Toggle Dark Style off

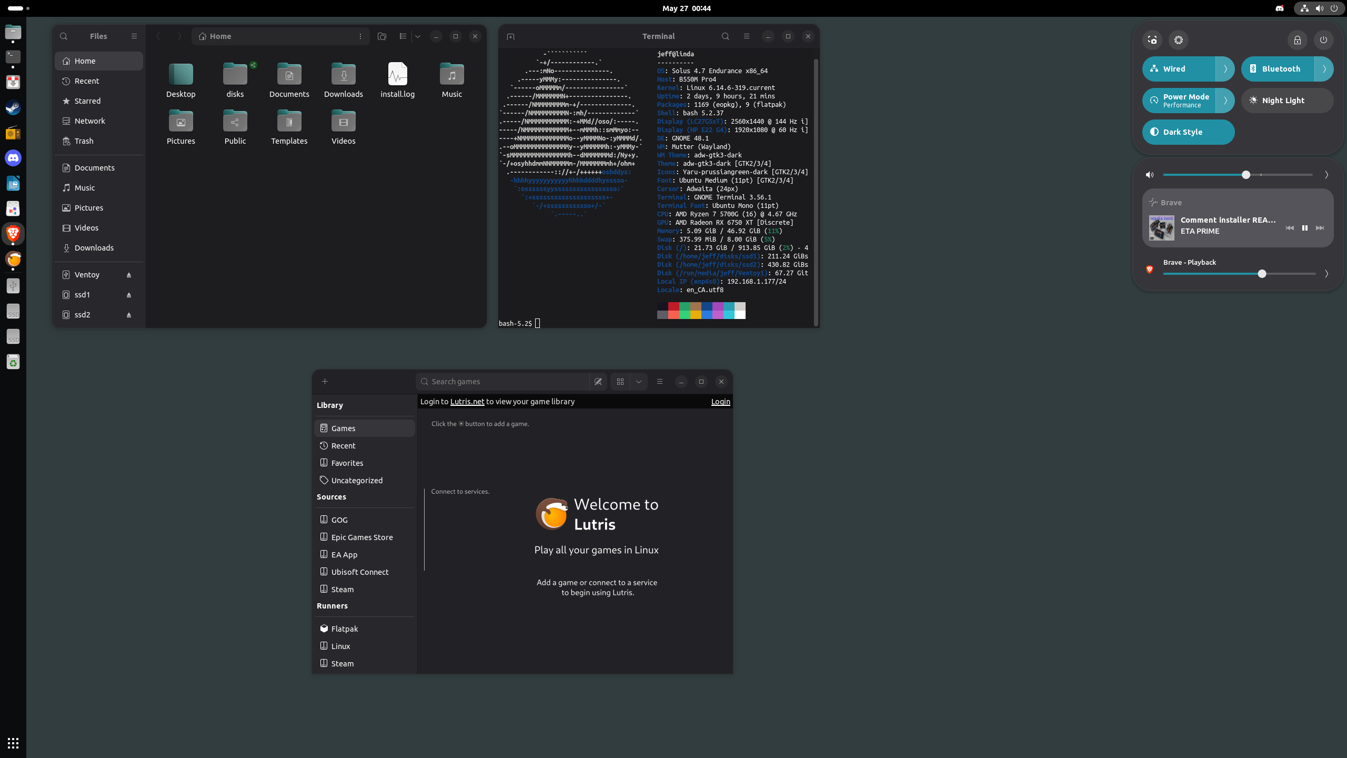[1189, 132]
